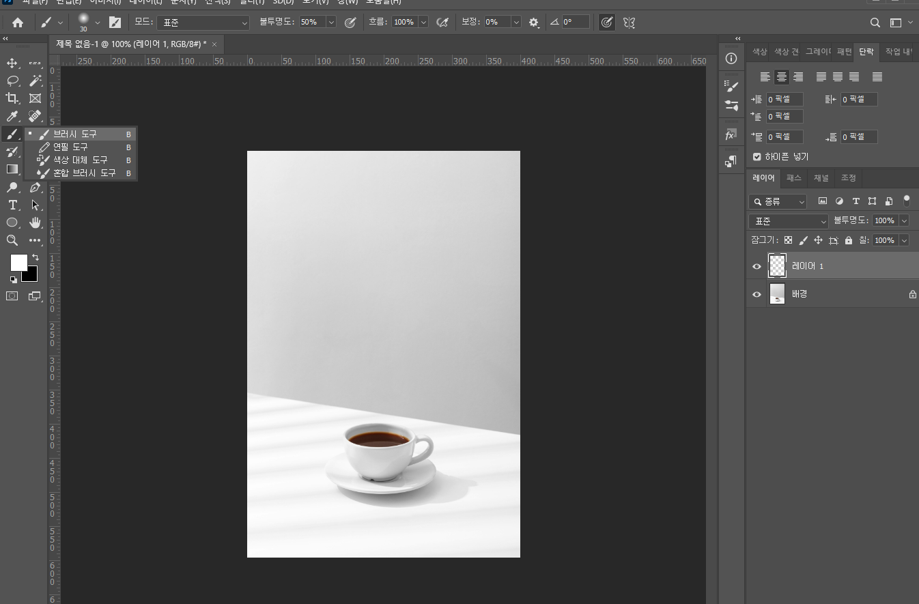
Task: Toggle pressure for opacity next to 불투명도
Action: pyautogui.click(x=350, y=23)
